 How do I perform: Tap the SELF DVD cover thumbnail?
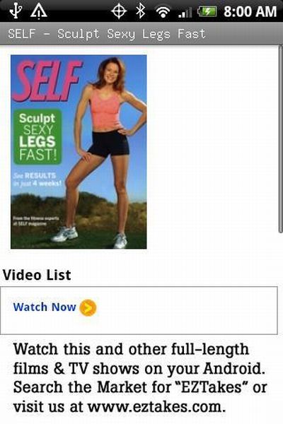[x=79, y=152]
